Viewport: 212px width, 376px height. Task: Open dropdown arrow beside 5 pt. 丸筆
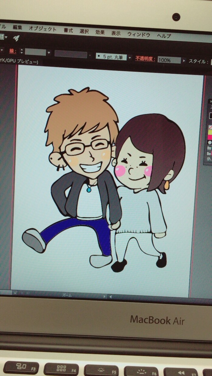pos(130,58)
